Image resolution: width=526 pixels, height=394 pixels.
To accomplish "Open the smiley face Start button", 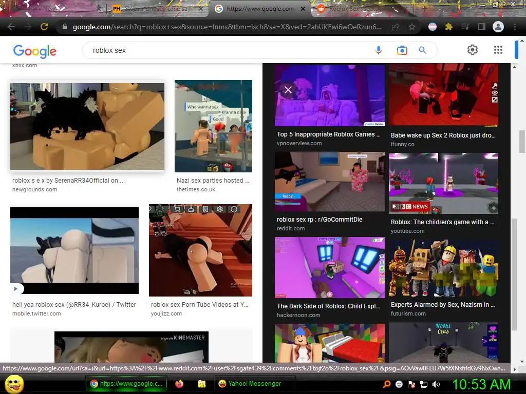I will tap(14, 384).
